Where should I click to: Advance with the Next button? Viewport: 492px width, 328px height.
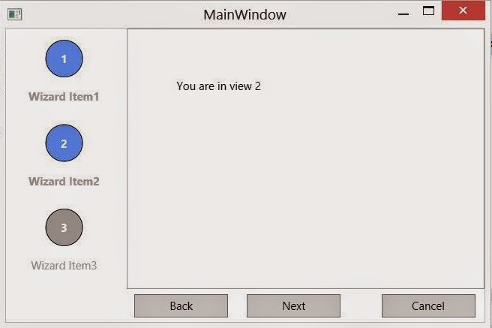click(293, 306)
